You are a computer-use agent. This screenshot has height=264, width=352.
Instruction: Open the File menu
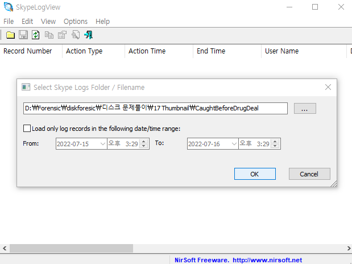click(x=9, y=22)
